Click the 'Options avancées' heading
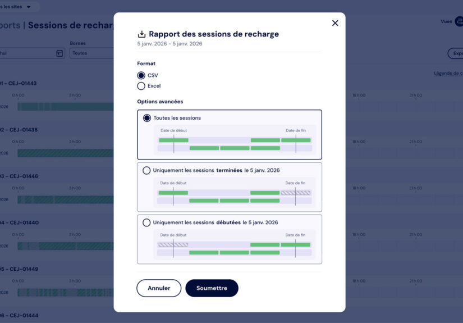 (x=160, y=102)
